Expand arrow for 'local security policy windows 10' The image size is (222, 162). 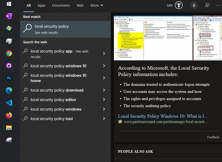[x=104, y=66]
